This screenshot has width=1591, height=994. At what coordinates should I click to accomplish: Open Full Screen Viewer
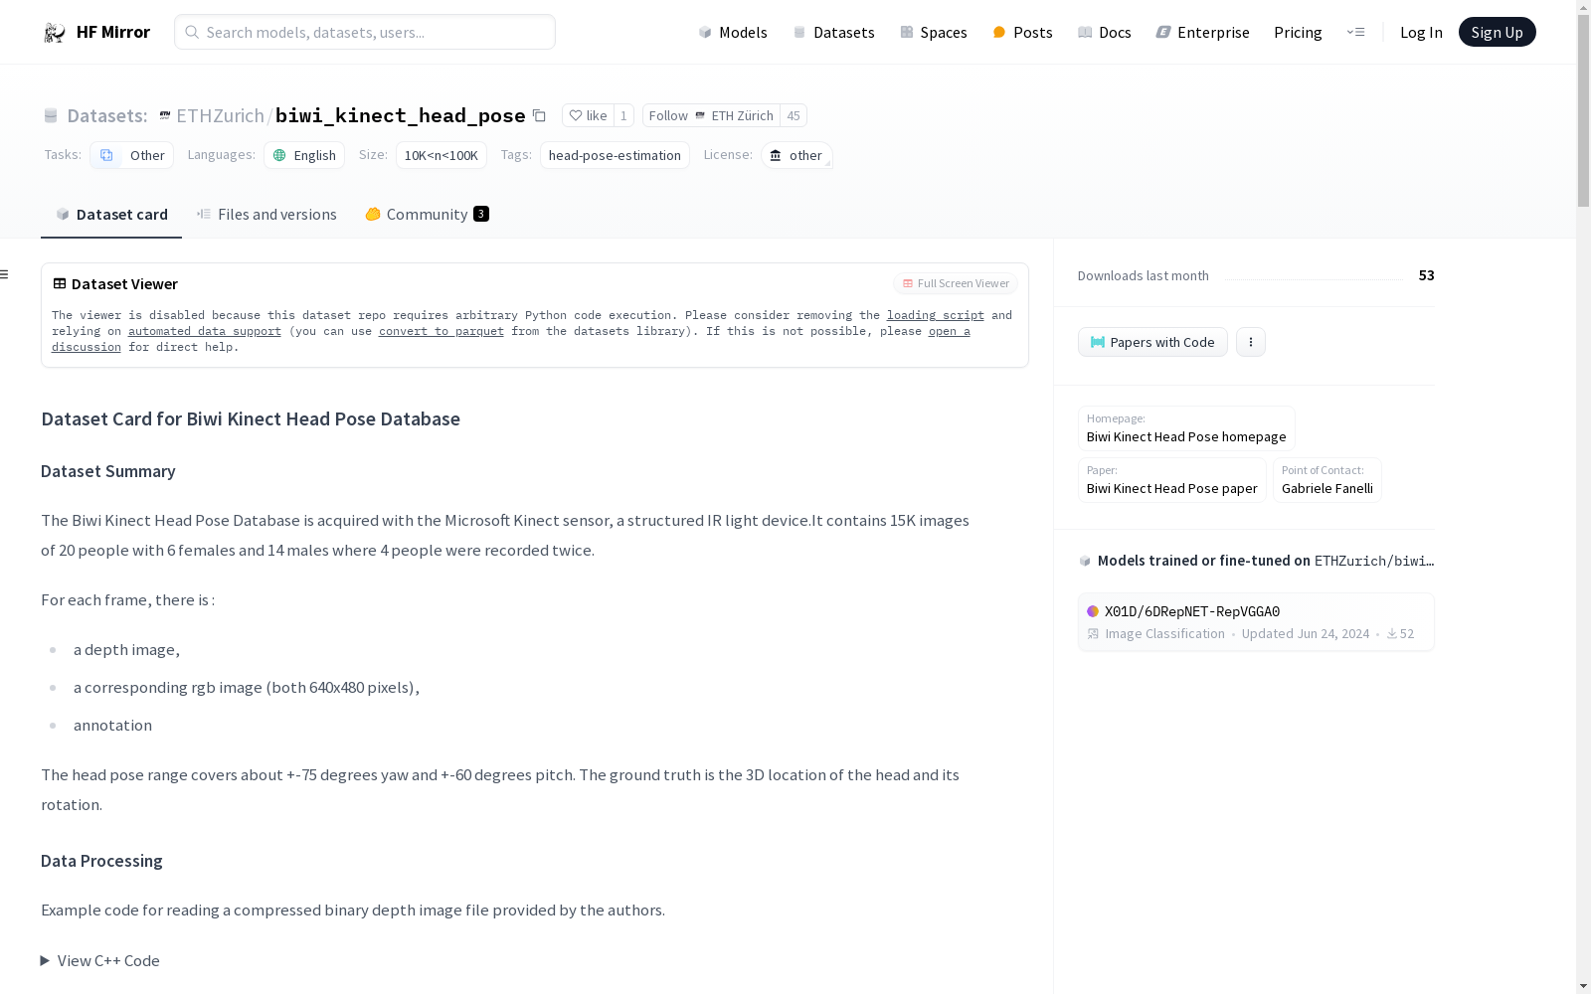(x=956, y=283)
